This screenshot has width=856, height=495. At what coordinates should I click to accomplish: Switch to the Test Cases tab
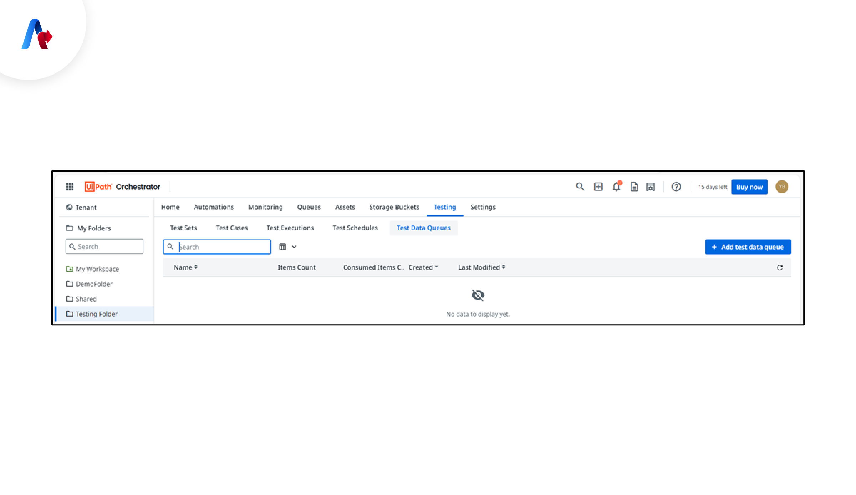232,228
